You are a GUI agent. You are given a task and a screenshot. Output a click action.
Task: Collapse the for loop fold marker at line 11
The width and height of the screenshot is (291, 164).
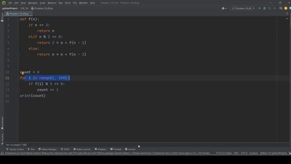19,78
